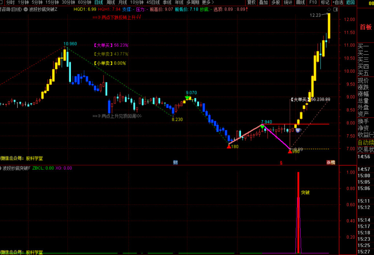The width and height of the screenshot is (374, 255).
Task: Select the 日线 daily period tab
Action: [99, 3]
